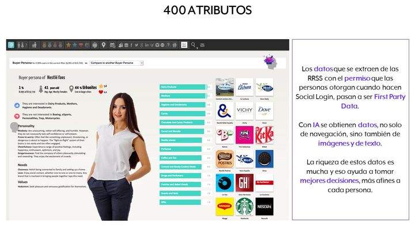The image size is (415, 233).
Task: Select the Facebook toolbar icon
Action: [131, 45]
